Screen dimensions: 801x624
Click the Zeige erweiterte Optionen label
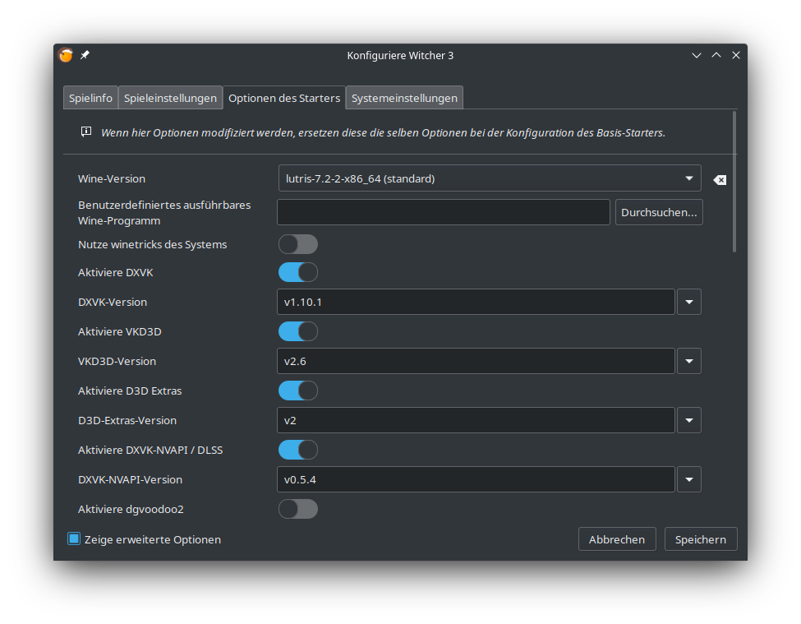pyautogui.click(x=152, y=539)
